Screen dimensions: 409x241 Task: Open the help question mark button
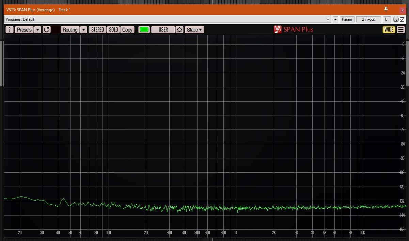10,30
